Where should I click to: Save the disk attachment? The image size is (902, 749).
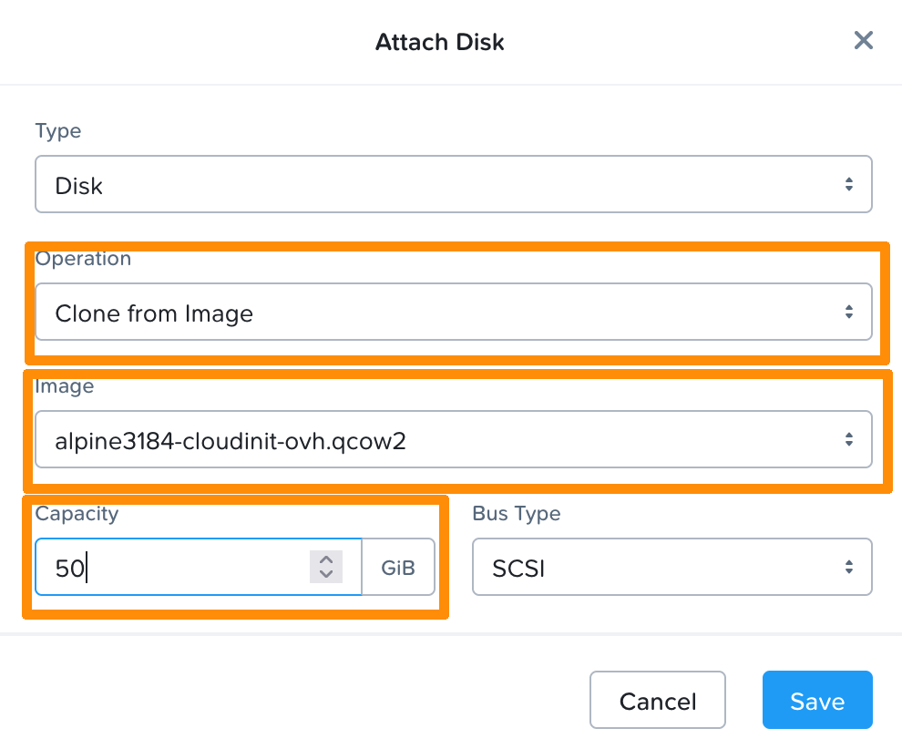coord(816,700)
